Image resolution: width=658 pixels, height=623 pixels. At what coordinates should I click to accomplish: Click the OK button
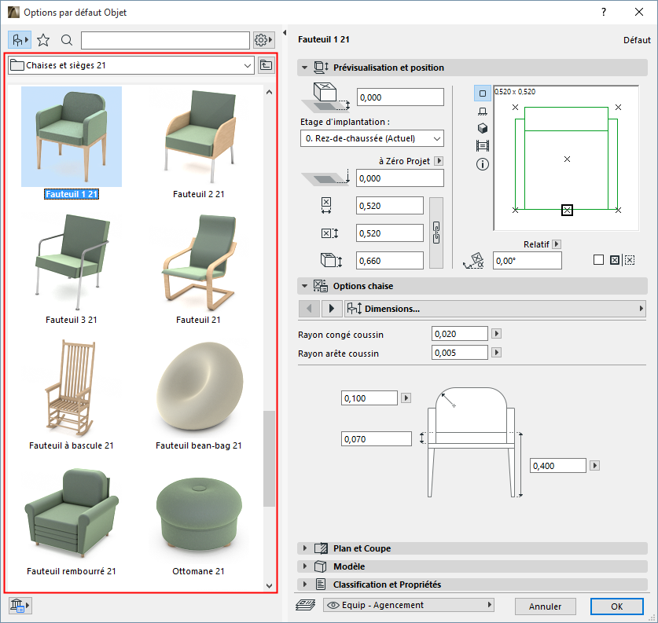click(616, 606)
